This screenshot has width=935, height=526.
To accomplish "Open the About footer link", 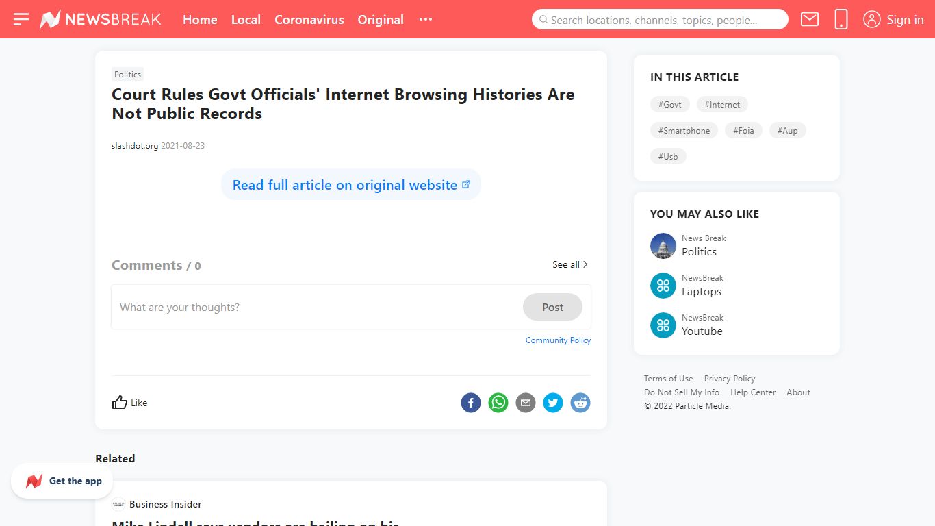I will (x=798, y=392).
